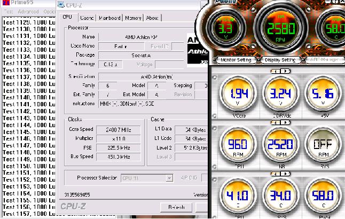Click the Prime95 log line Test 1154
This screenshot has height=219, width=345.
tap(29, 193)
